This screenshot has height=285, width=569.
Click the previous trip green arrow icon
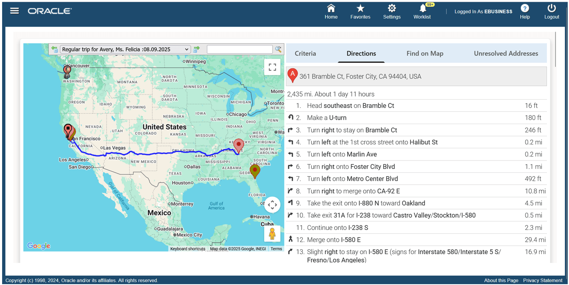pos(54,49)
